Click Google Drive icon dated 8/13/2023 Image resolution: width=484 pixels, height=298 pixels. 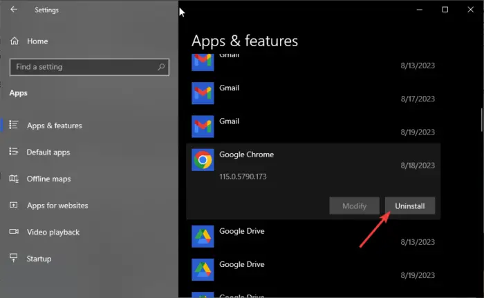(x=203, y=237)
